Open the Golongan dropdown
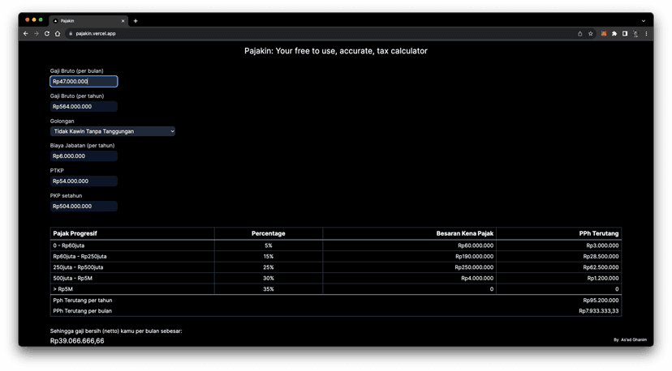This screenshot has height=371, width=672. point(113,131)
